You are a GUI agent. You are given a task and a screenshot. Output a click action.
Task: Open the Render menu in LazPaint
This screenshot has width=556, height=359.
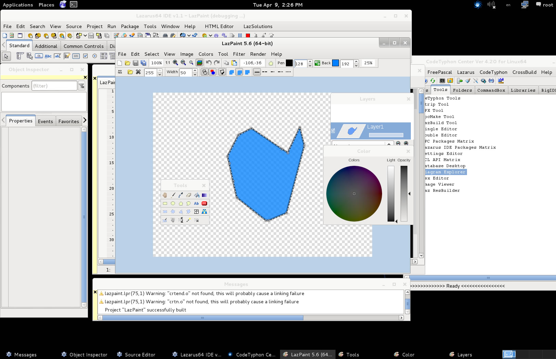258,54
